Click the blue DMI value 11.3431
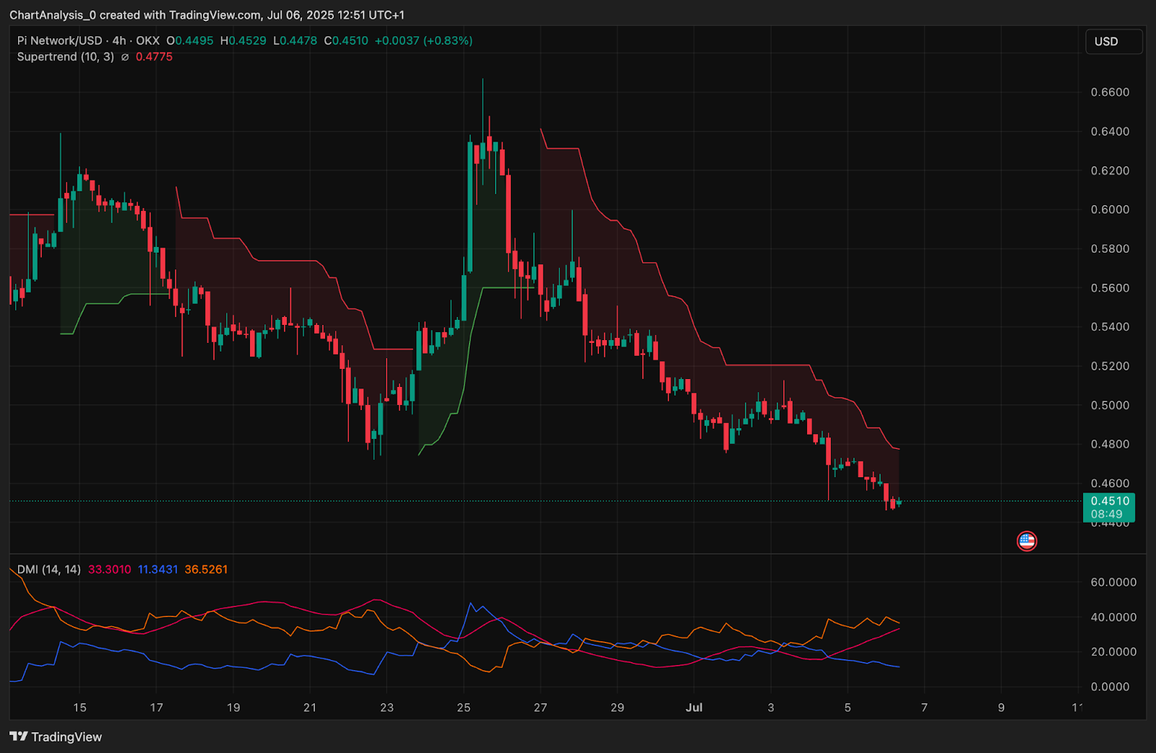This screenshot has width=1156, height=753. point(158,570)
